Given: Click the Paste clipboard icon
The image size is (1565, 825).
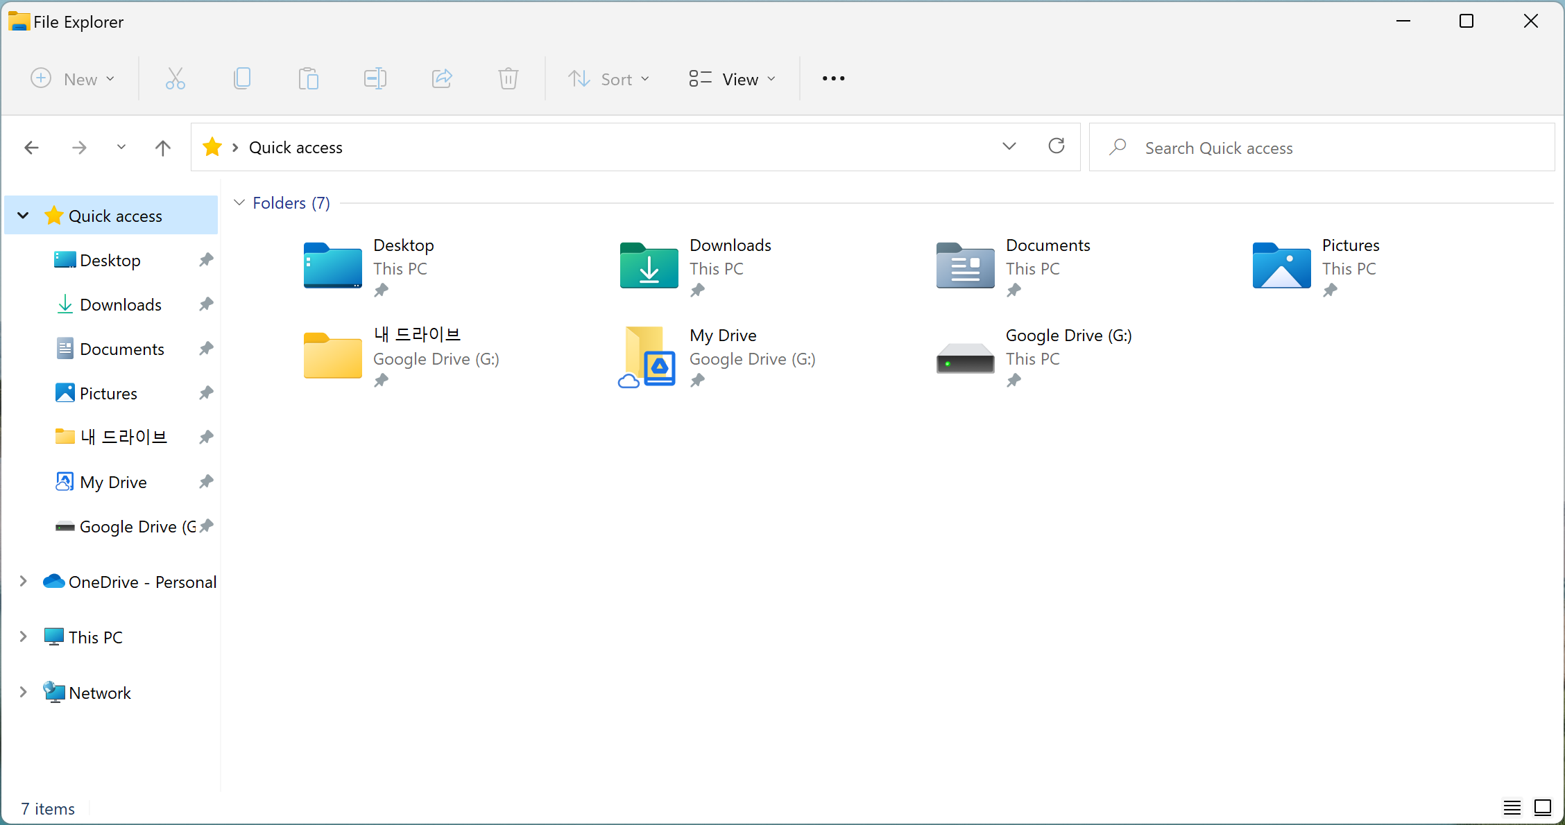Looking at the screenshot, I should click(309, 78).
